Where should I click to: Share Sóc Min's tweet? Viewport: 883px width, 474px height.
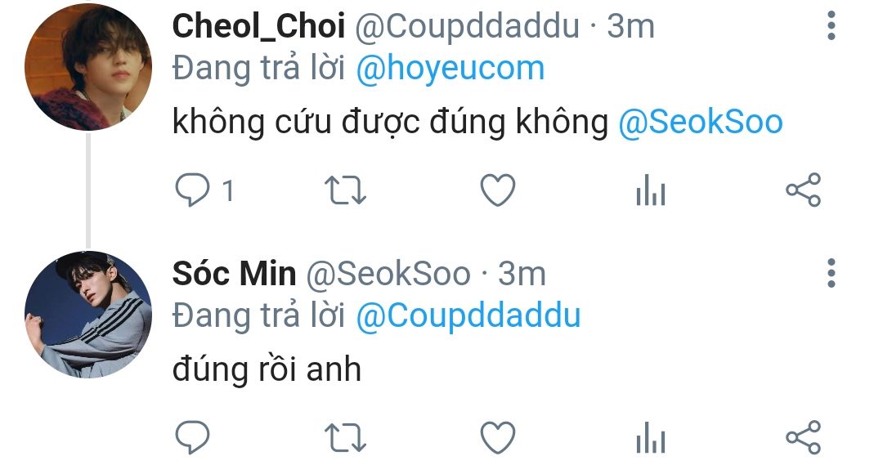[x=804, y=437]
